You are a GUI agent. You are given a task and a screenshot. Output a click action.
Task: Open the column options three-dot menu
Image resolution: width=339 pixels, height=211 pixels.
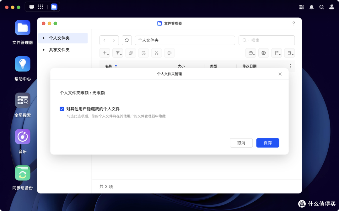pos(291,66)
